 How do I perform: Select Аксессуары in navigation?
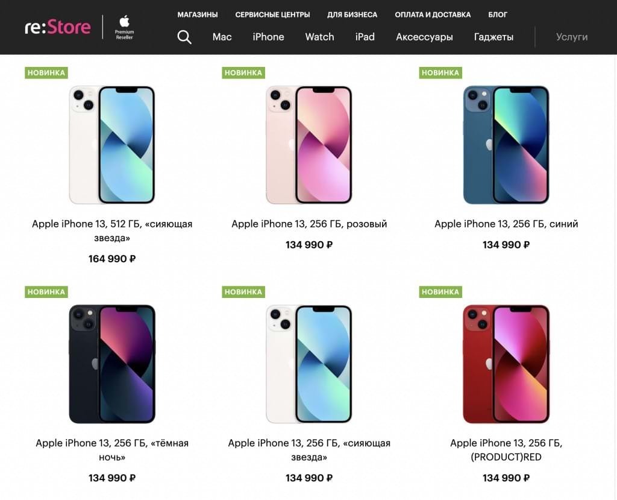pyautogui.click(x=424, y=37)
